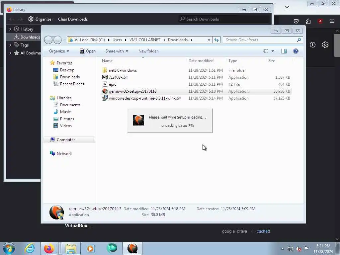Toggle the preview pane icon

coord(284,51)
